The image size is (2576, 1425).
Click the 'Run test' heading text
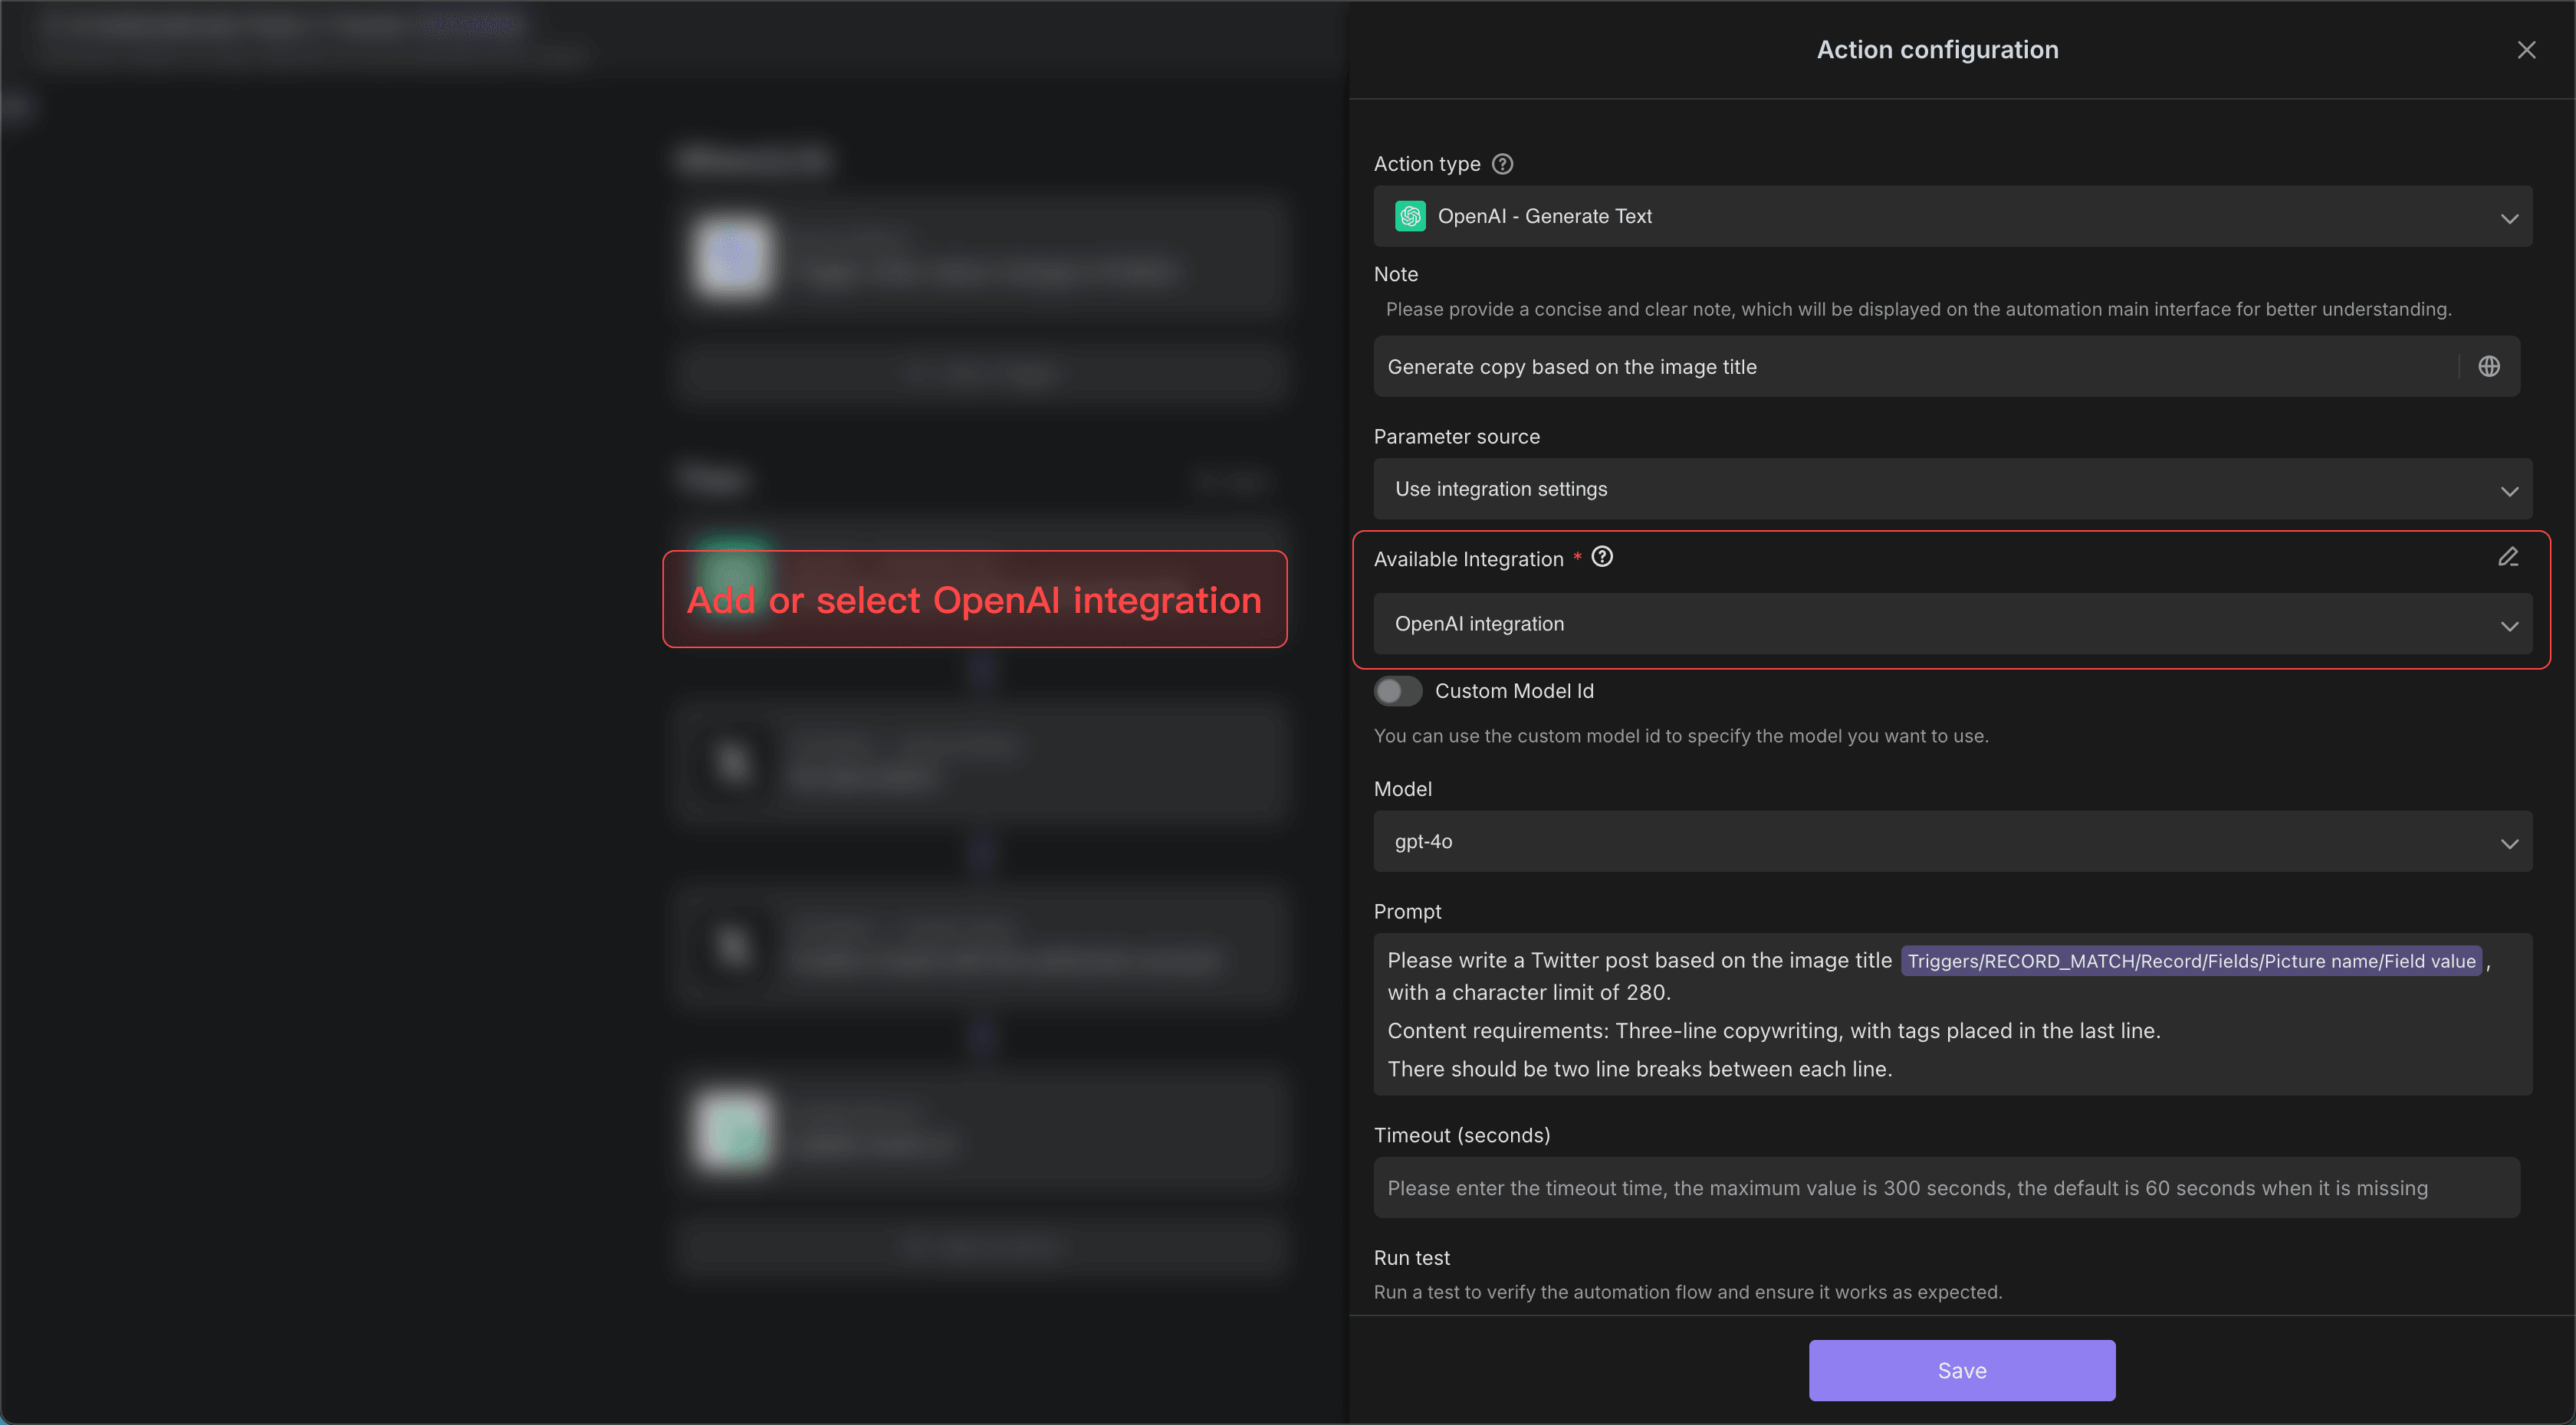click(x=1411, y=1257)
